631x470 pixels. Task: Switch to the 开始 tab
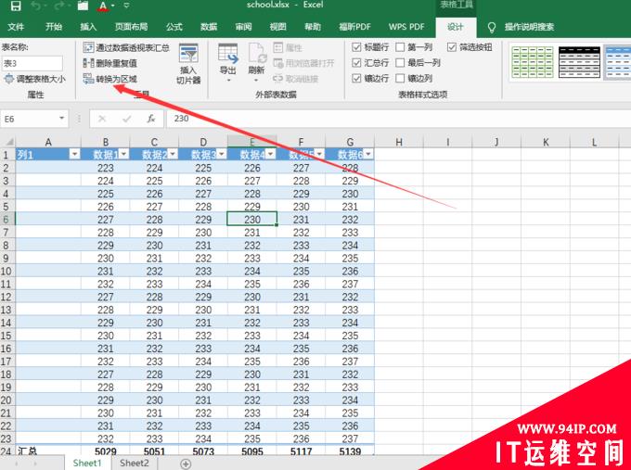click(54, 27)
